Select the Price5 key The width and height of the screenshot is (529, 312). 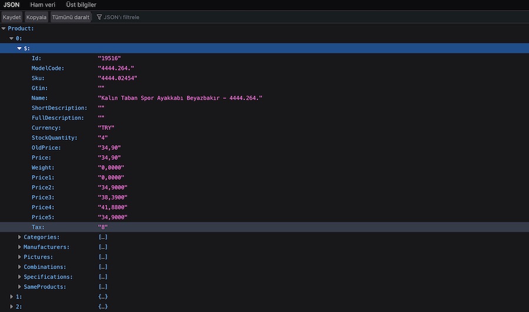[x=43, y=217]
